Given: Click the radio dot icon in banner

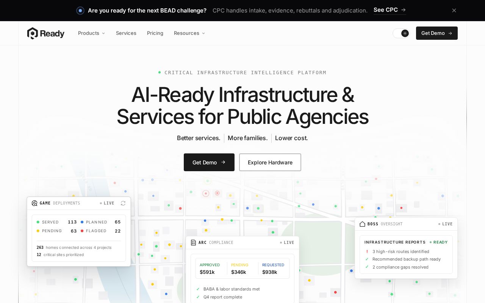Looking at the screenshot, I should (80, 11).
